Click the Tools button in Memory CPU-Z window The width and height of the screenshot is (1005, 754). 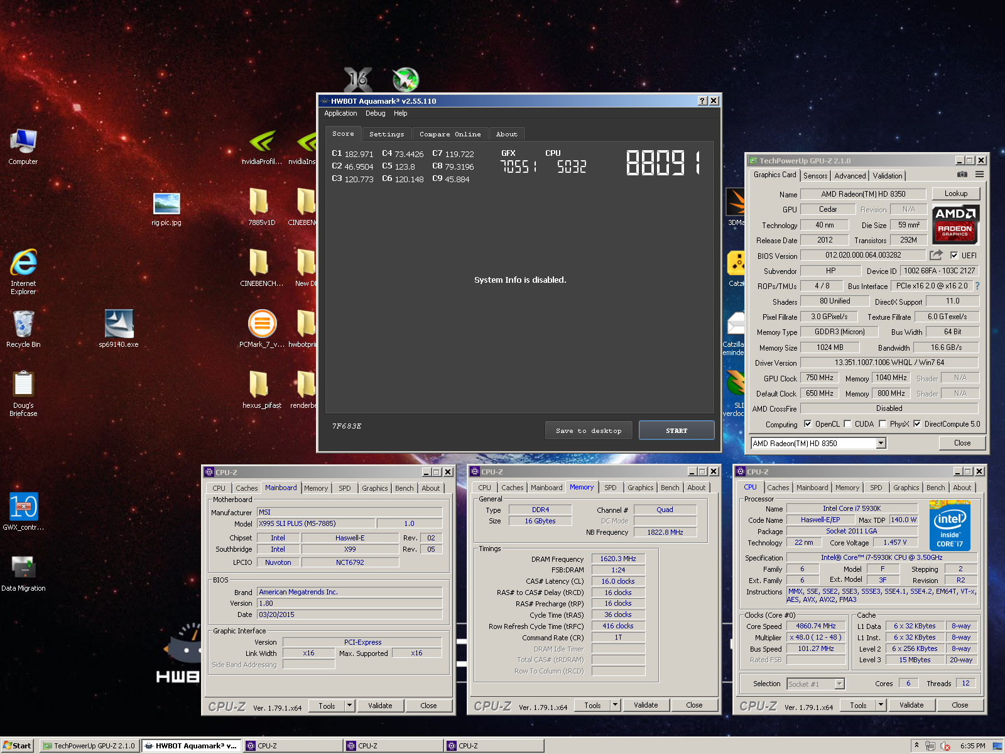click(592, 705)
